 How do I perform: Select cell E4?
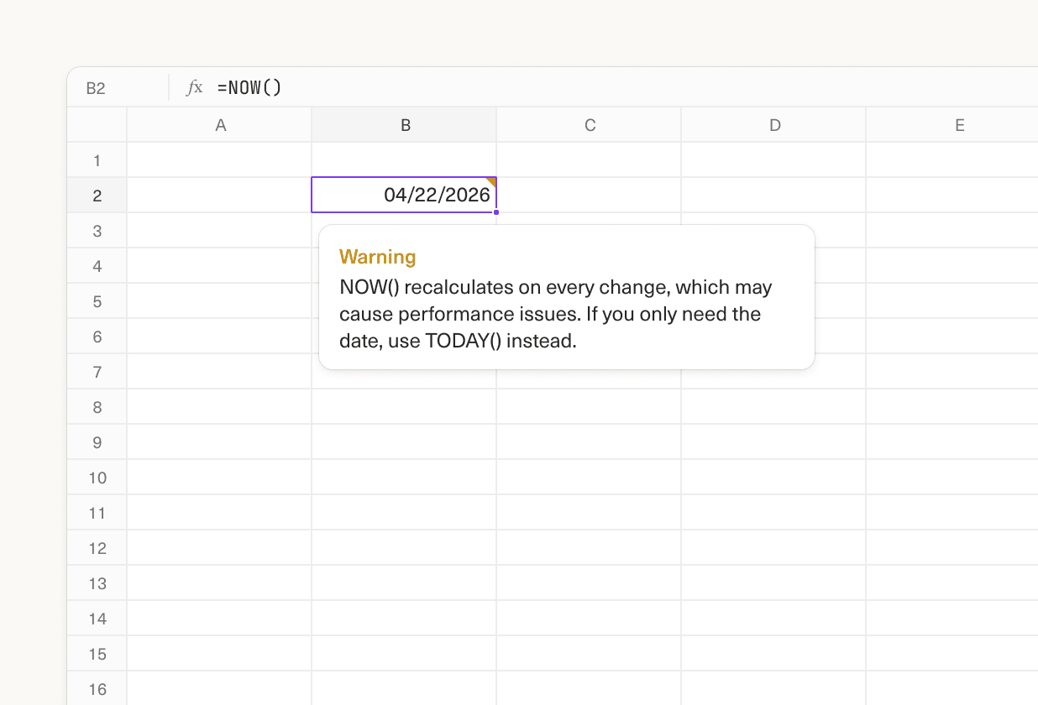click(952, 266)
